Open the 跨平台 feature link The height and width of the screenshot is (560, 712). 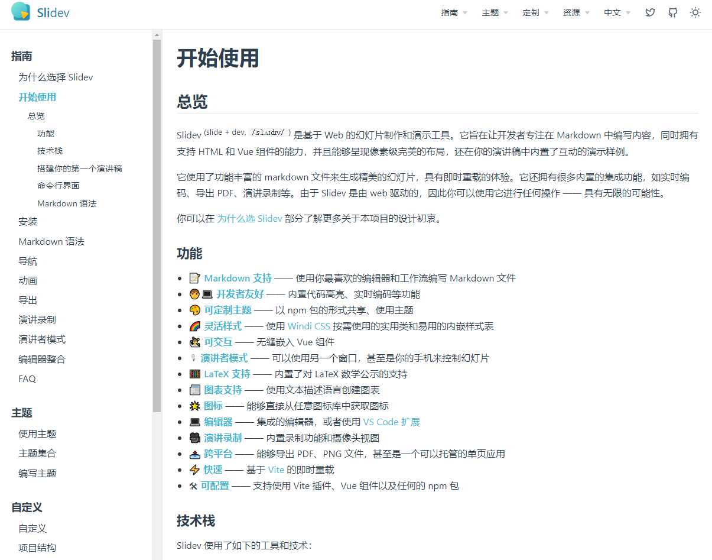coord(219,454)
